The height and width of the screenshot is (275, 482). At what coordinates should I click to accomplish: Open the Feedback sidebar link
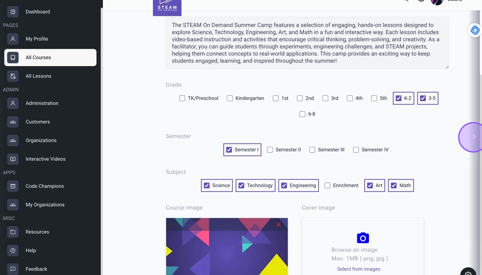36,269
